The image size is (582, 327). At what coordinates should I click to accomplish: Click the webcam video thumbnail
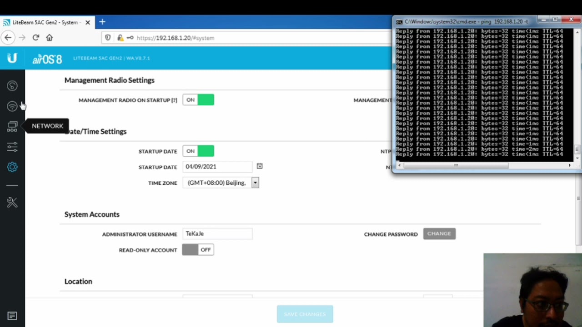click(533, 290)
